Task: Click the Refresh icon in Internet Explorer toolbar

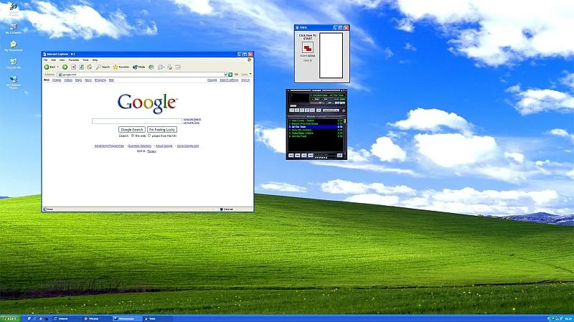Action: 81,67
